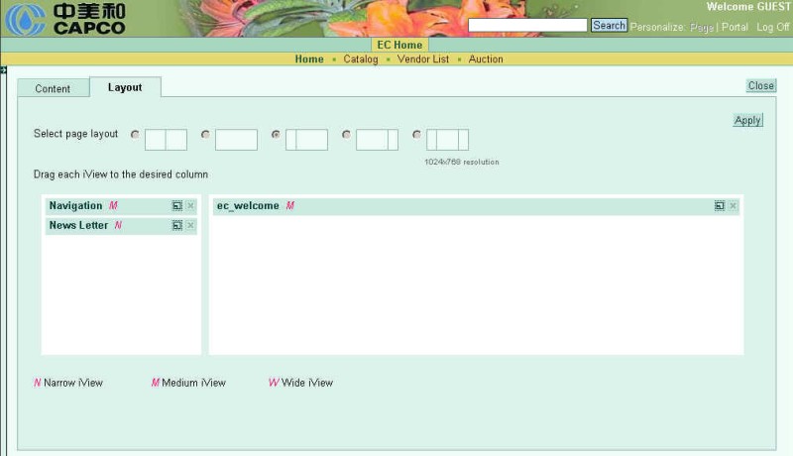Click the edit icon on News Letter iView
793x456 pixels.
pyautogui.click(x=177, y=226)
